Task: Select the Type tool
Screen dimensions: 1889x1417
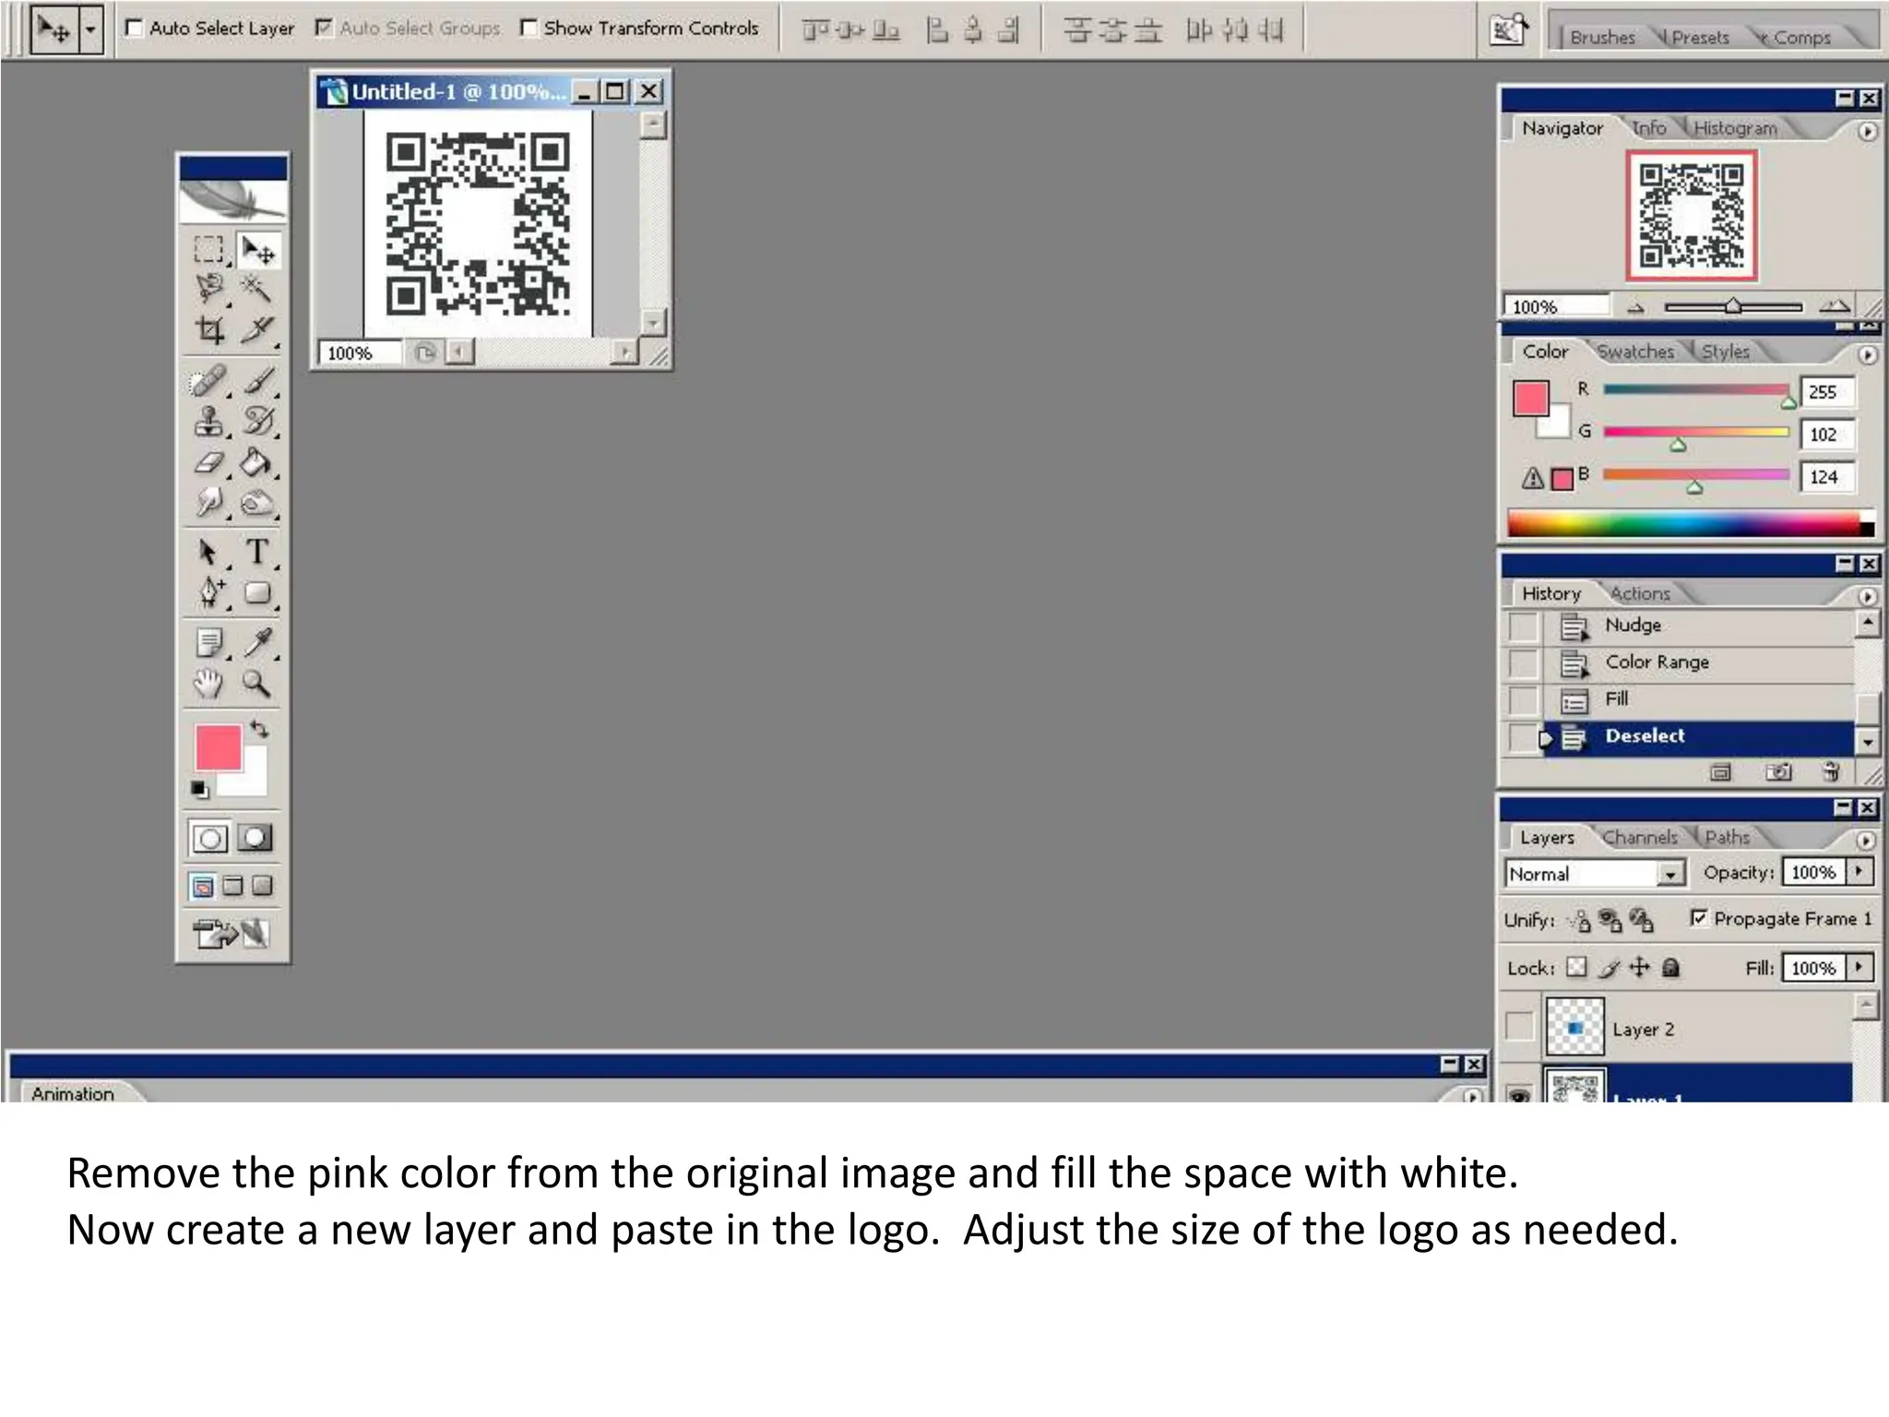Action: click(257, 552)
